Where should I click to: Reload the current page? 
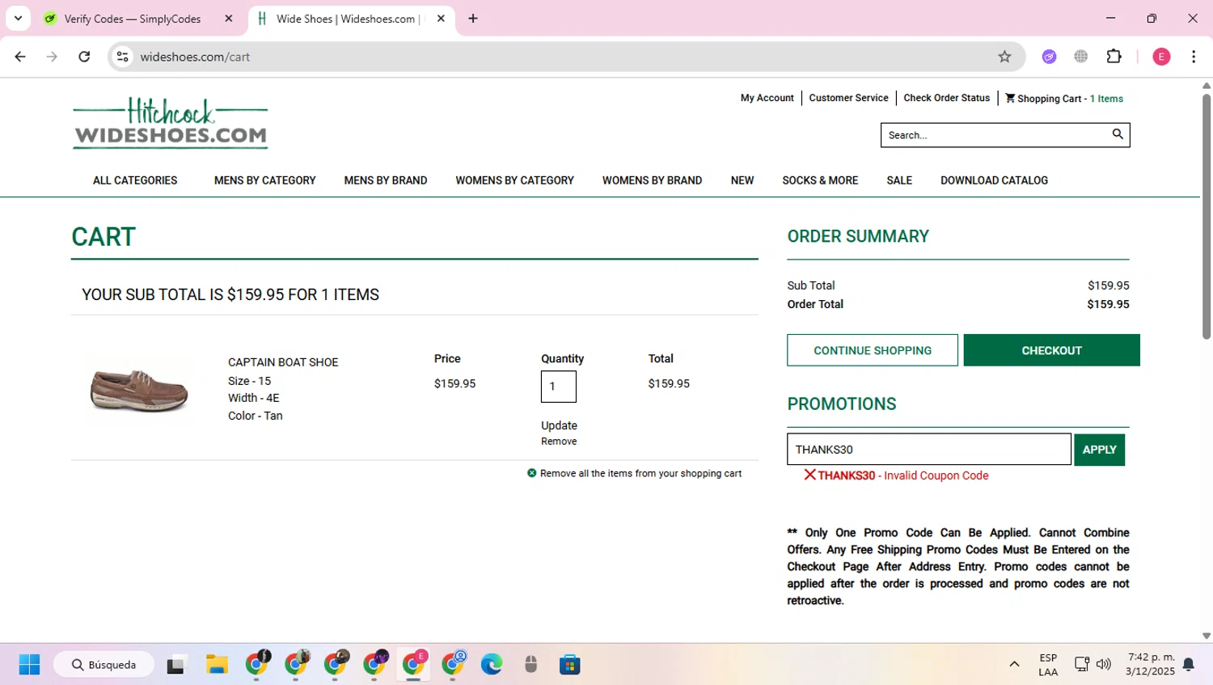(x=84, y=57)
